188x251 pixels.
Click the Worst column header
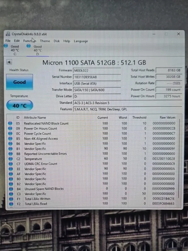123,117
